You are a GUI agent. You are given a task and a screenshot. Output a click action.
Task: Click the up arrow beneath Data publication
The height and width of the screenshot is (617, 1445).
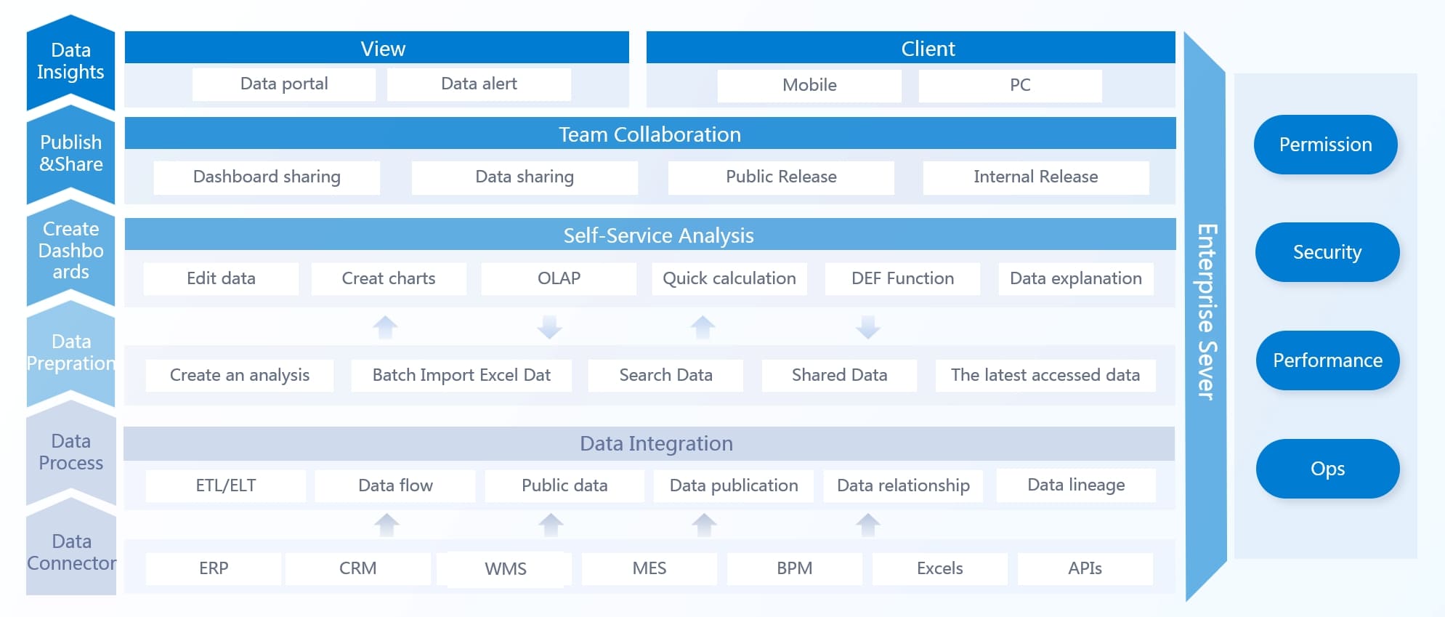(704, 524)
